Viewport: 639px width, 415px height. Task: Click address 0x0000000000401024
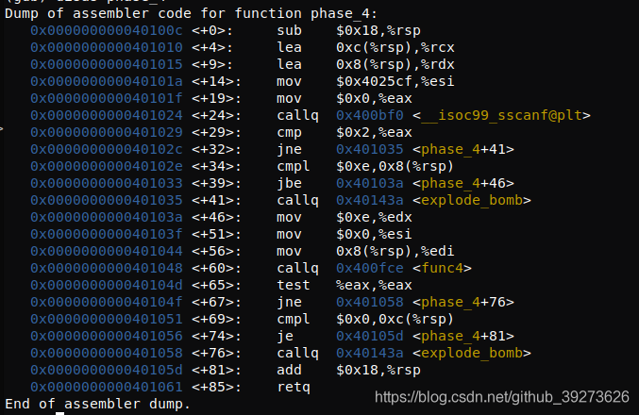[107, 115]
